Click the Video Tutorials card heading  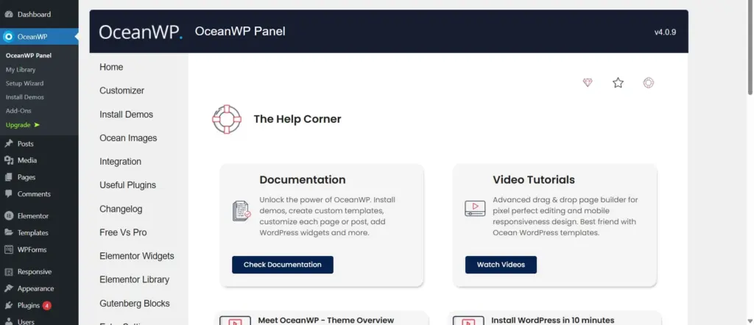pyautogui.click(x=534, y=179)
